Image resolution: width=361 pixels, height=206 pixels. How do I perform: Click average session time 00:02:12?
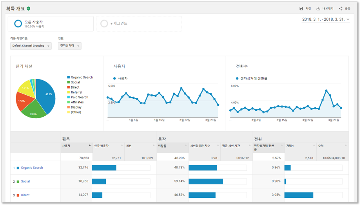click(243, 158)
